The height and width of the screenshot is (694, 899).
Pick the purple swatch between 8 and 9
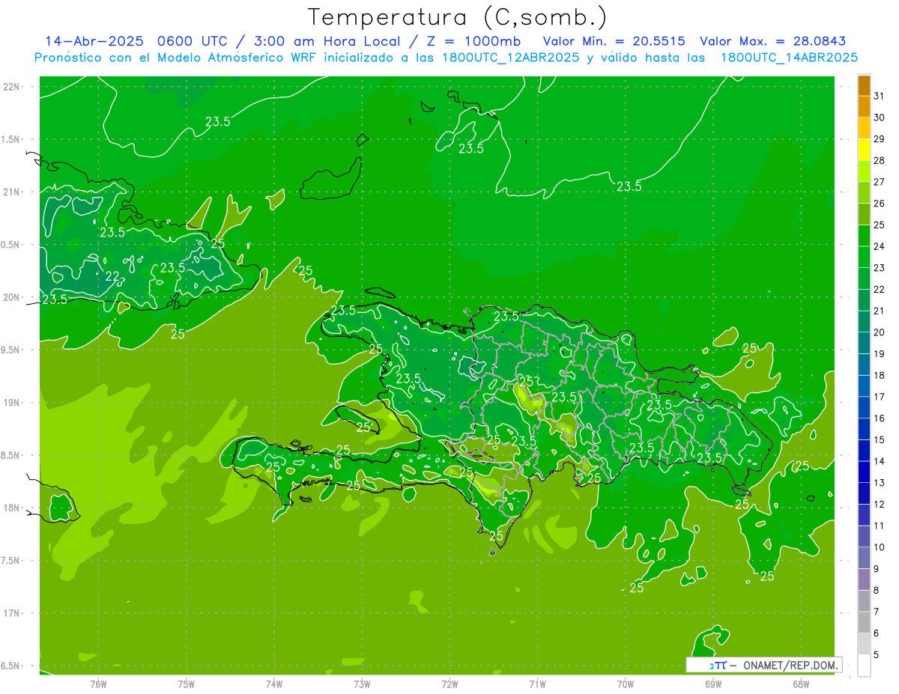point(864,579)
